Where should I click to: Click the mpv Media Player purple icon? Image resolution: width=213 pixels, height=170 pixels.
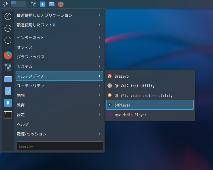tap(110, 114)
